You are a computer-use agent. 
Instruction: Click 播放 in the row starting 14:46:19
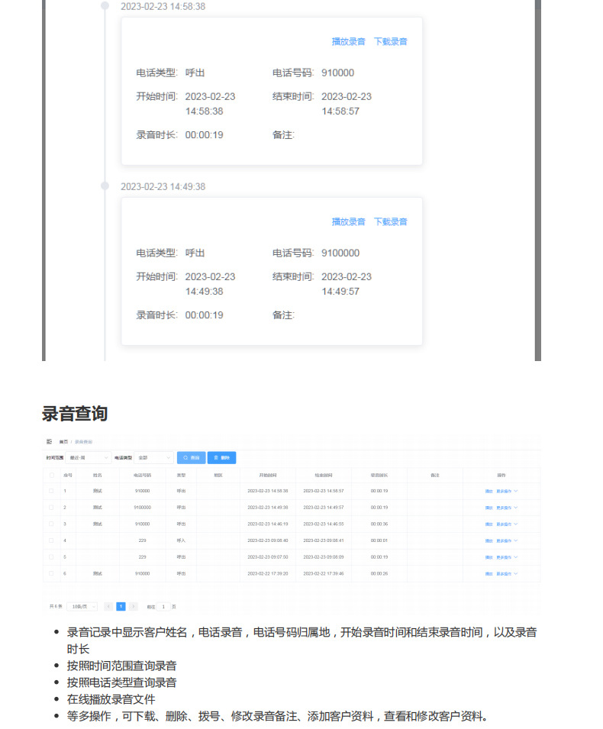point(489,524)
